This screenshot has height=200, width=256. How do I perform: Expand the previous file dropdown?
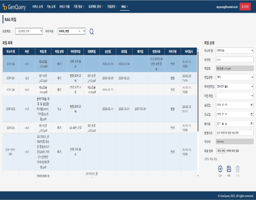tap(235, 96)
